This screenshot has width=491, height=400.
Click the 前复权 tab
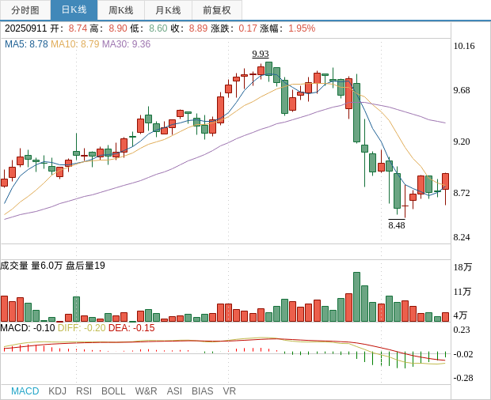tap(217, 10)
